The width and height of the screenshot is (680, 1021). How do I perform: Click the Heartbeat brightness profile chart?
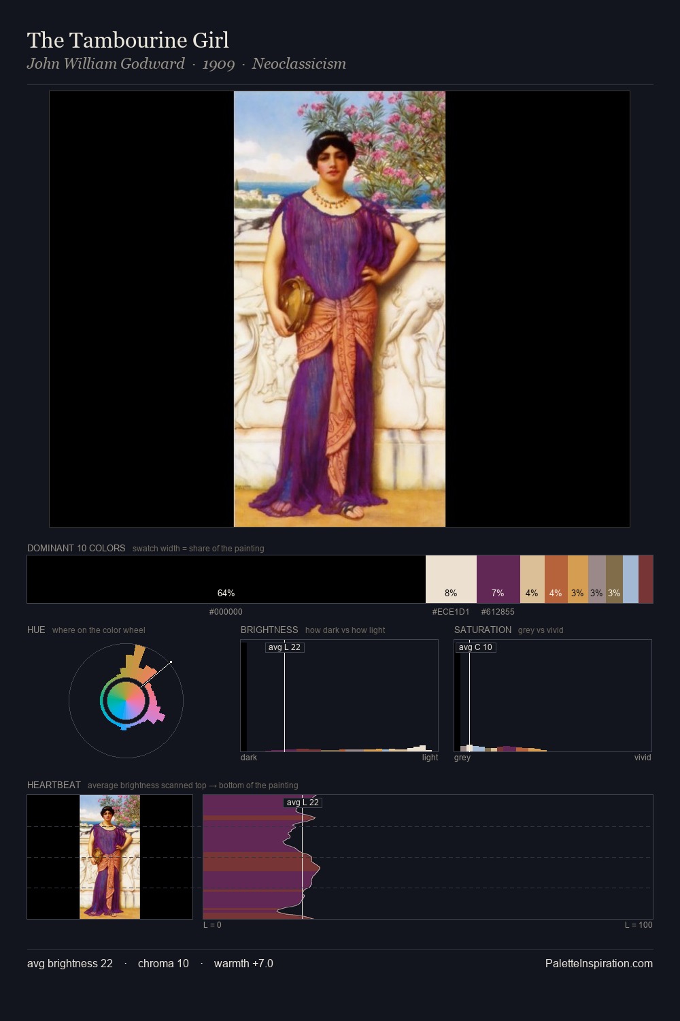(x=428, y=857)
